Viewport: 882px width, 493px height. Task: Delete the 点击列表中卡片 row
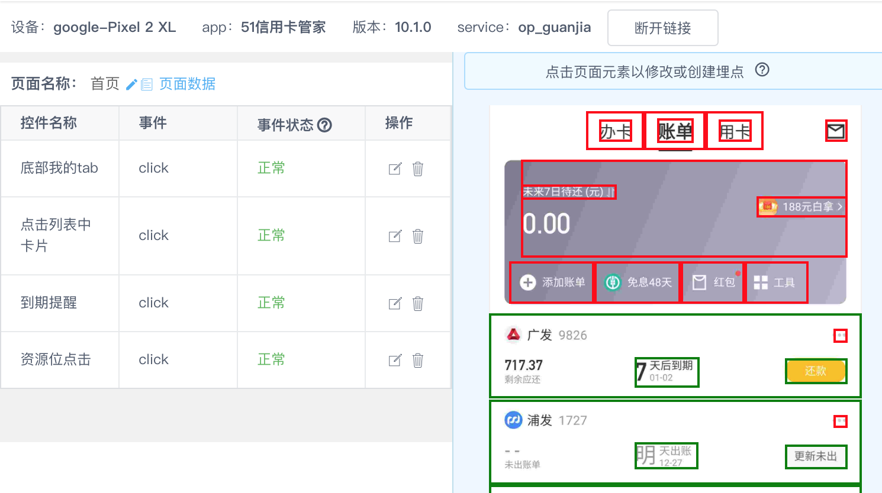pyautogui.click(x=418, y=236)
